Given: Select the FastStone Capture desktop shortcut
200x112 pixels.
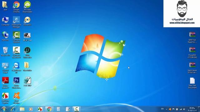Looking at the screenshot, I should 5,98.
